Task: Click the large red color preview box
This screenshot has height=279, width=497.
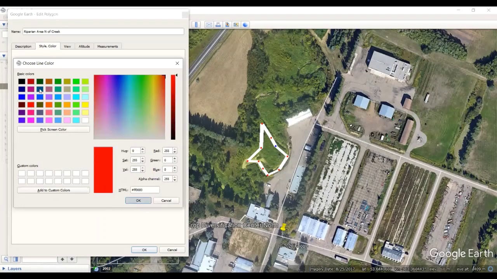Action: coord(103,170)
